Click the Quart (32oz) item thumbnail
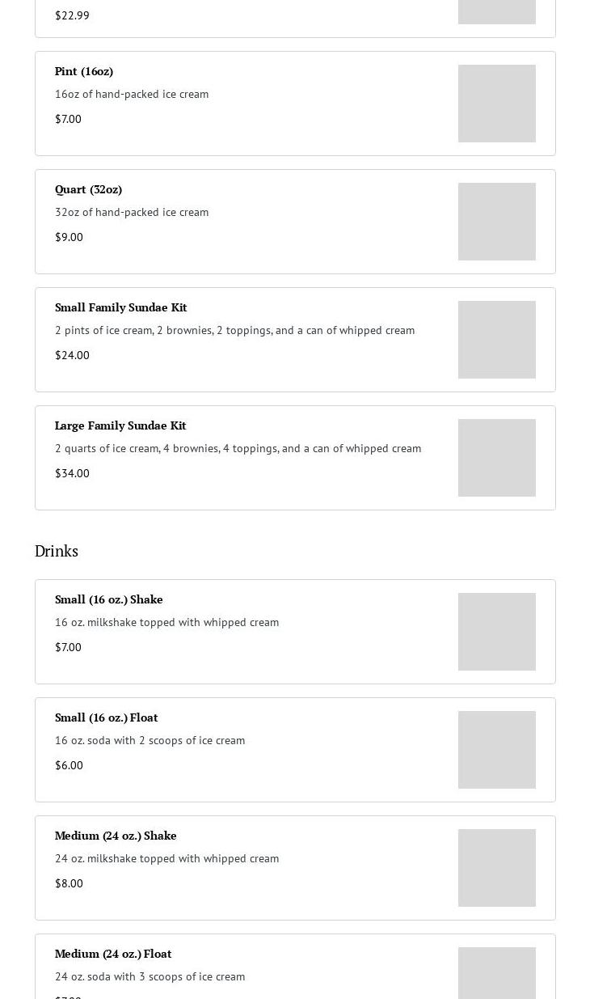This screenshot has height=999, width=590. [x=496, y=222]
